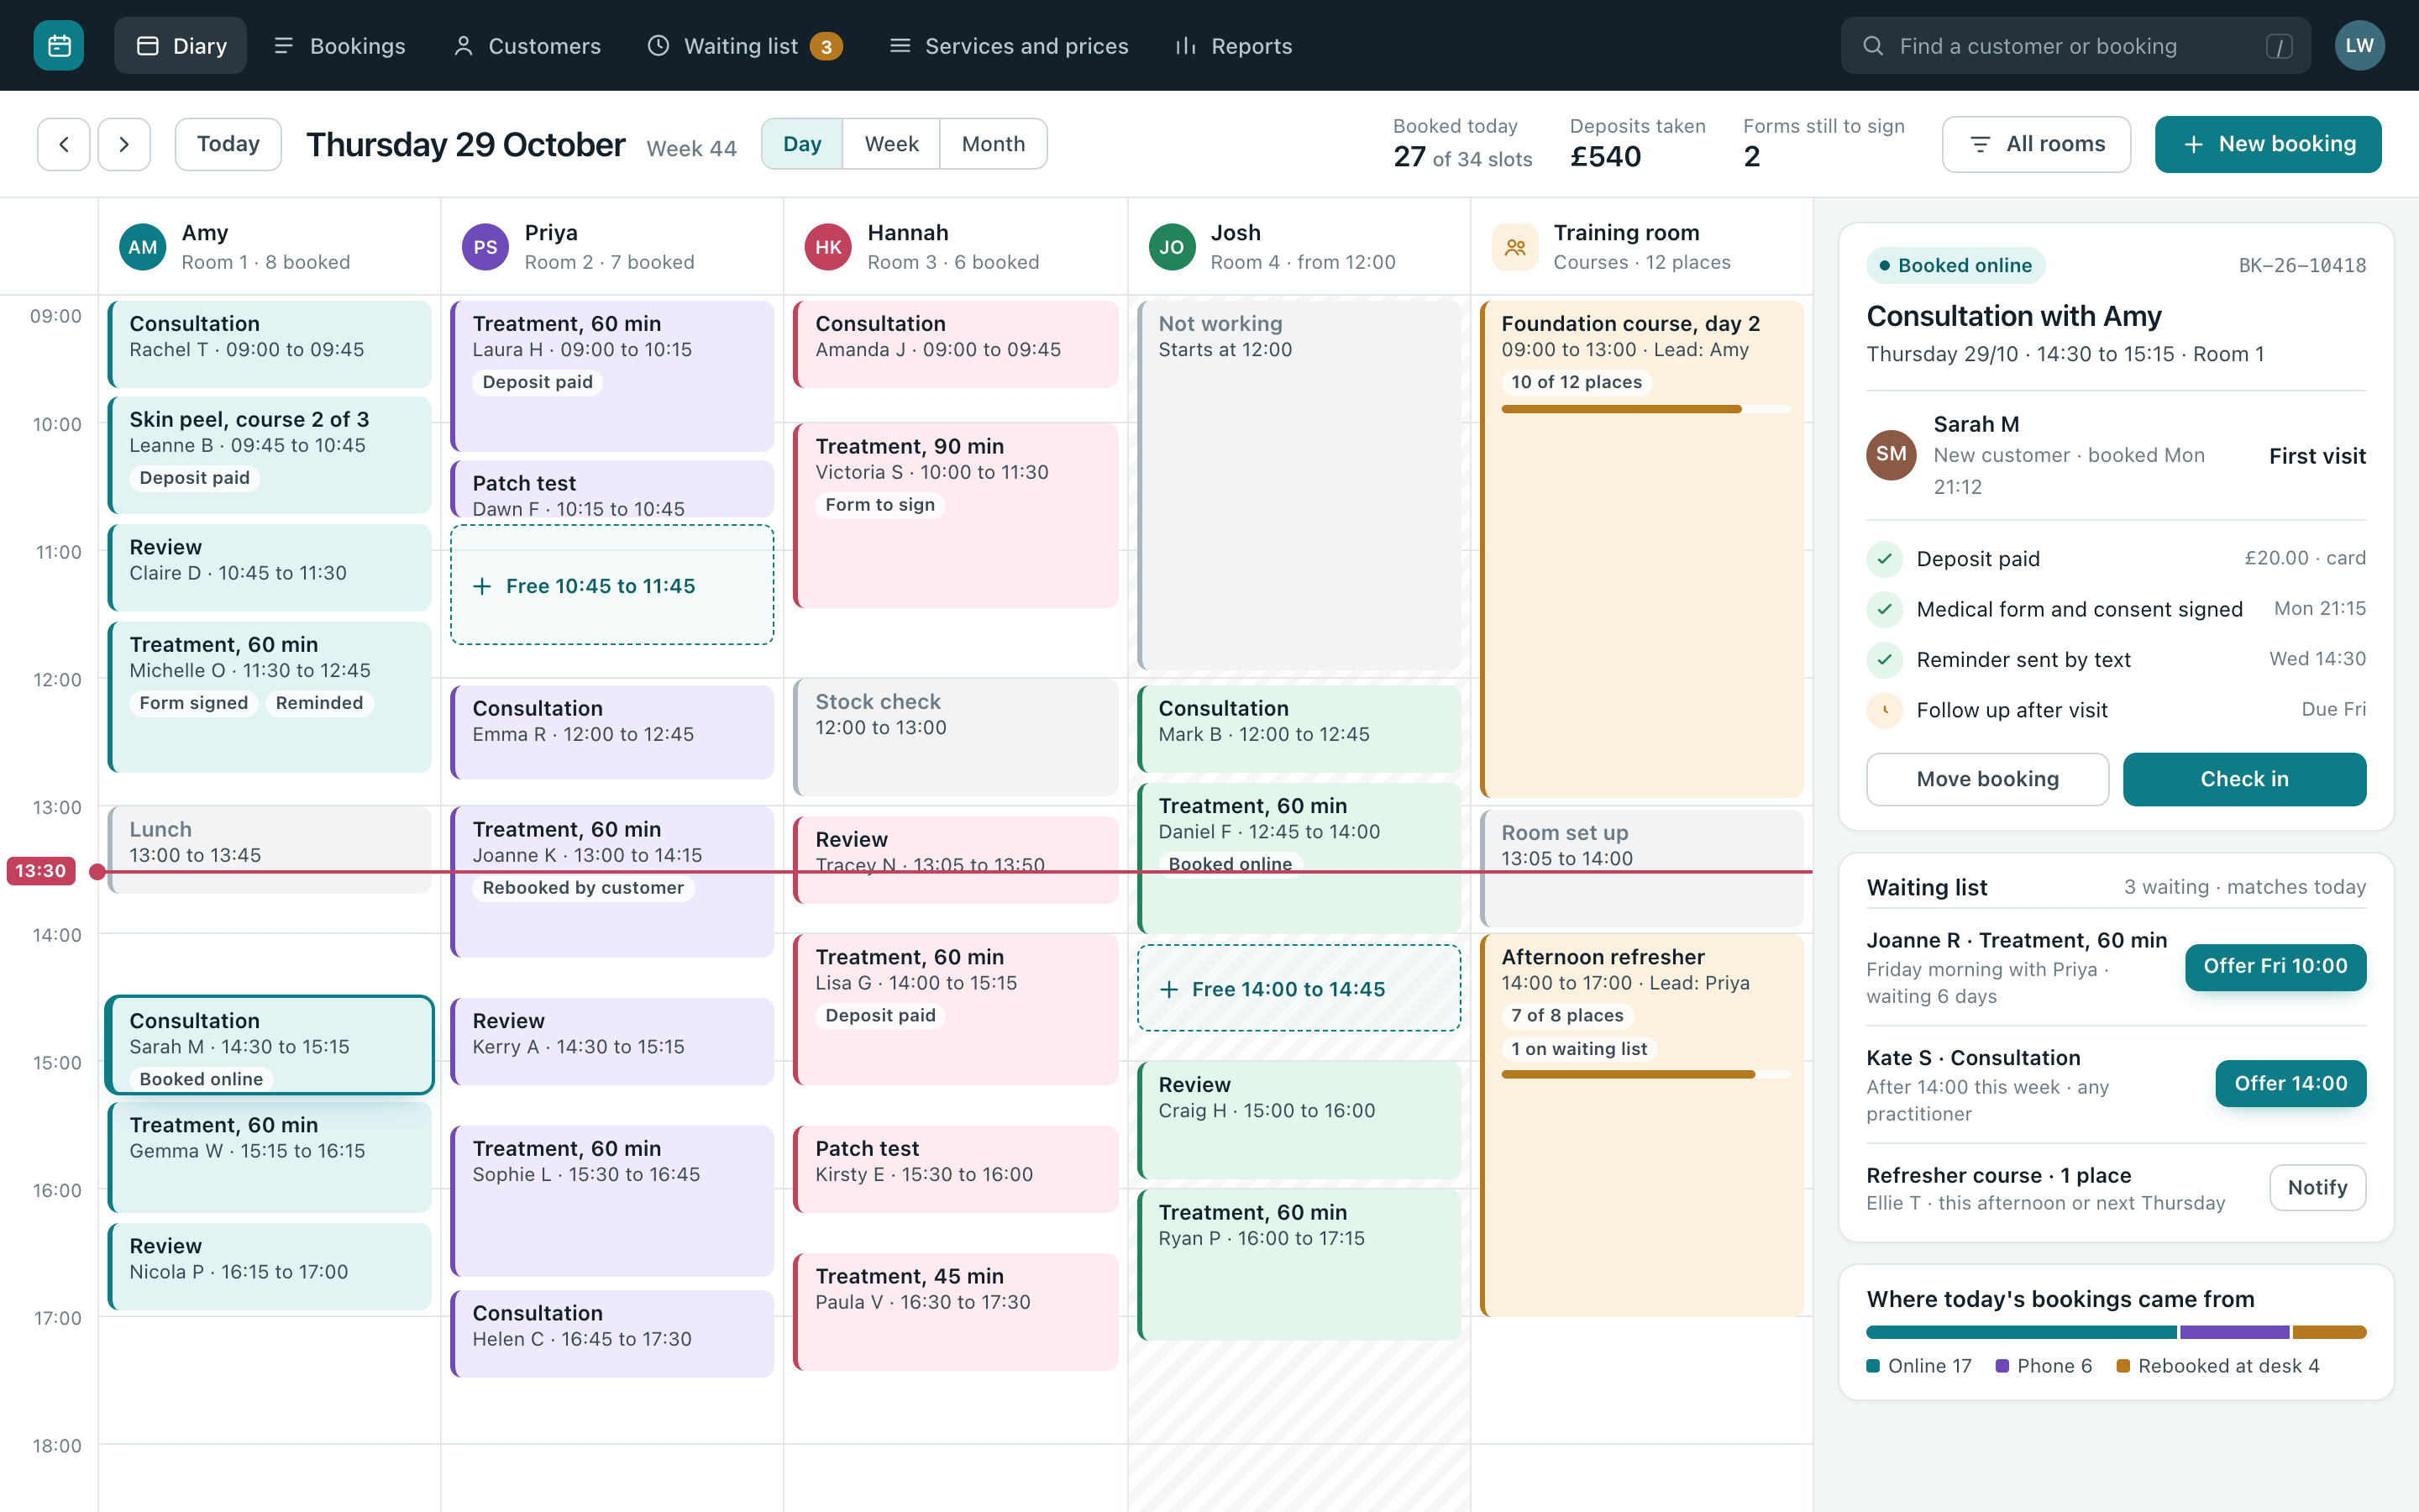The image size is (2419, 1512).
Task: Add booking in Free 10:45 to 11:45
Action: click(611, 585)
